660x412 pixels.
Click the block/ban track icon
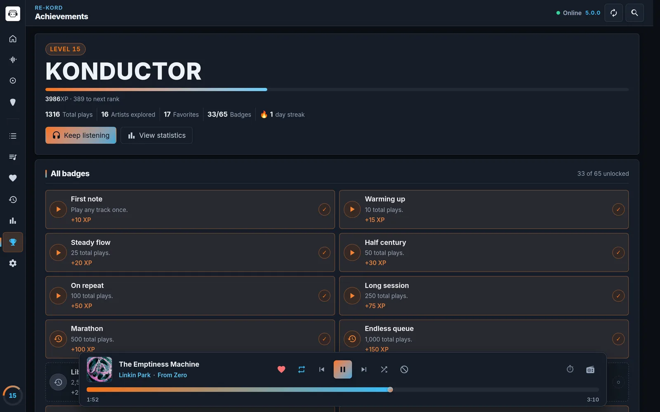tap(404, 370)
